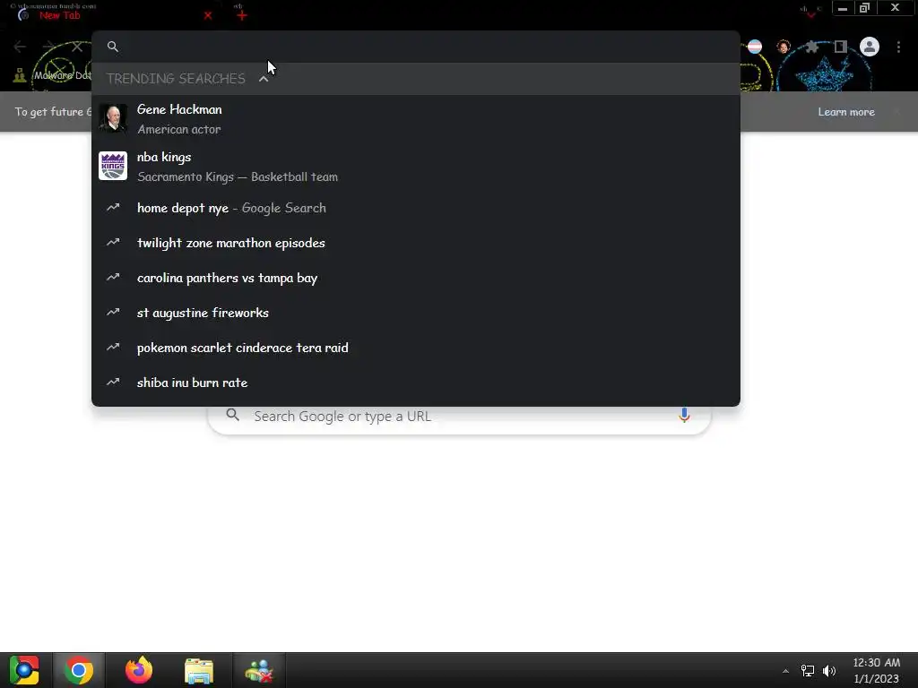This screenshot has height=688, width=918.
Task: Open the Learn more link in infobar
Action: tap(846, 112)
